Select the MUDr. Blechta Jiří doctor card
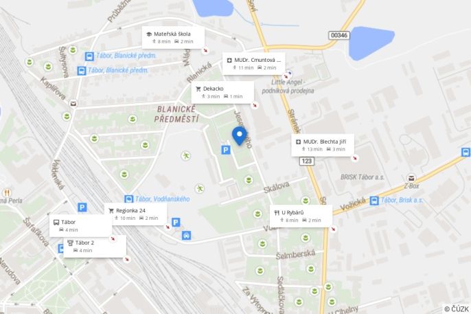Screen dimensions: 471x314 [323, 145]
